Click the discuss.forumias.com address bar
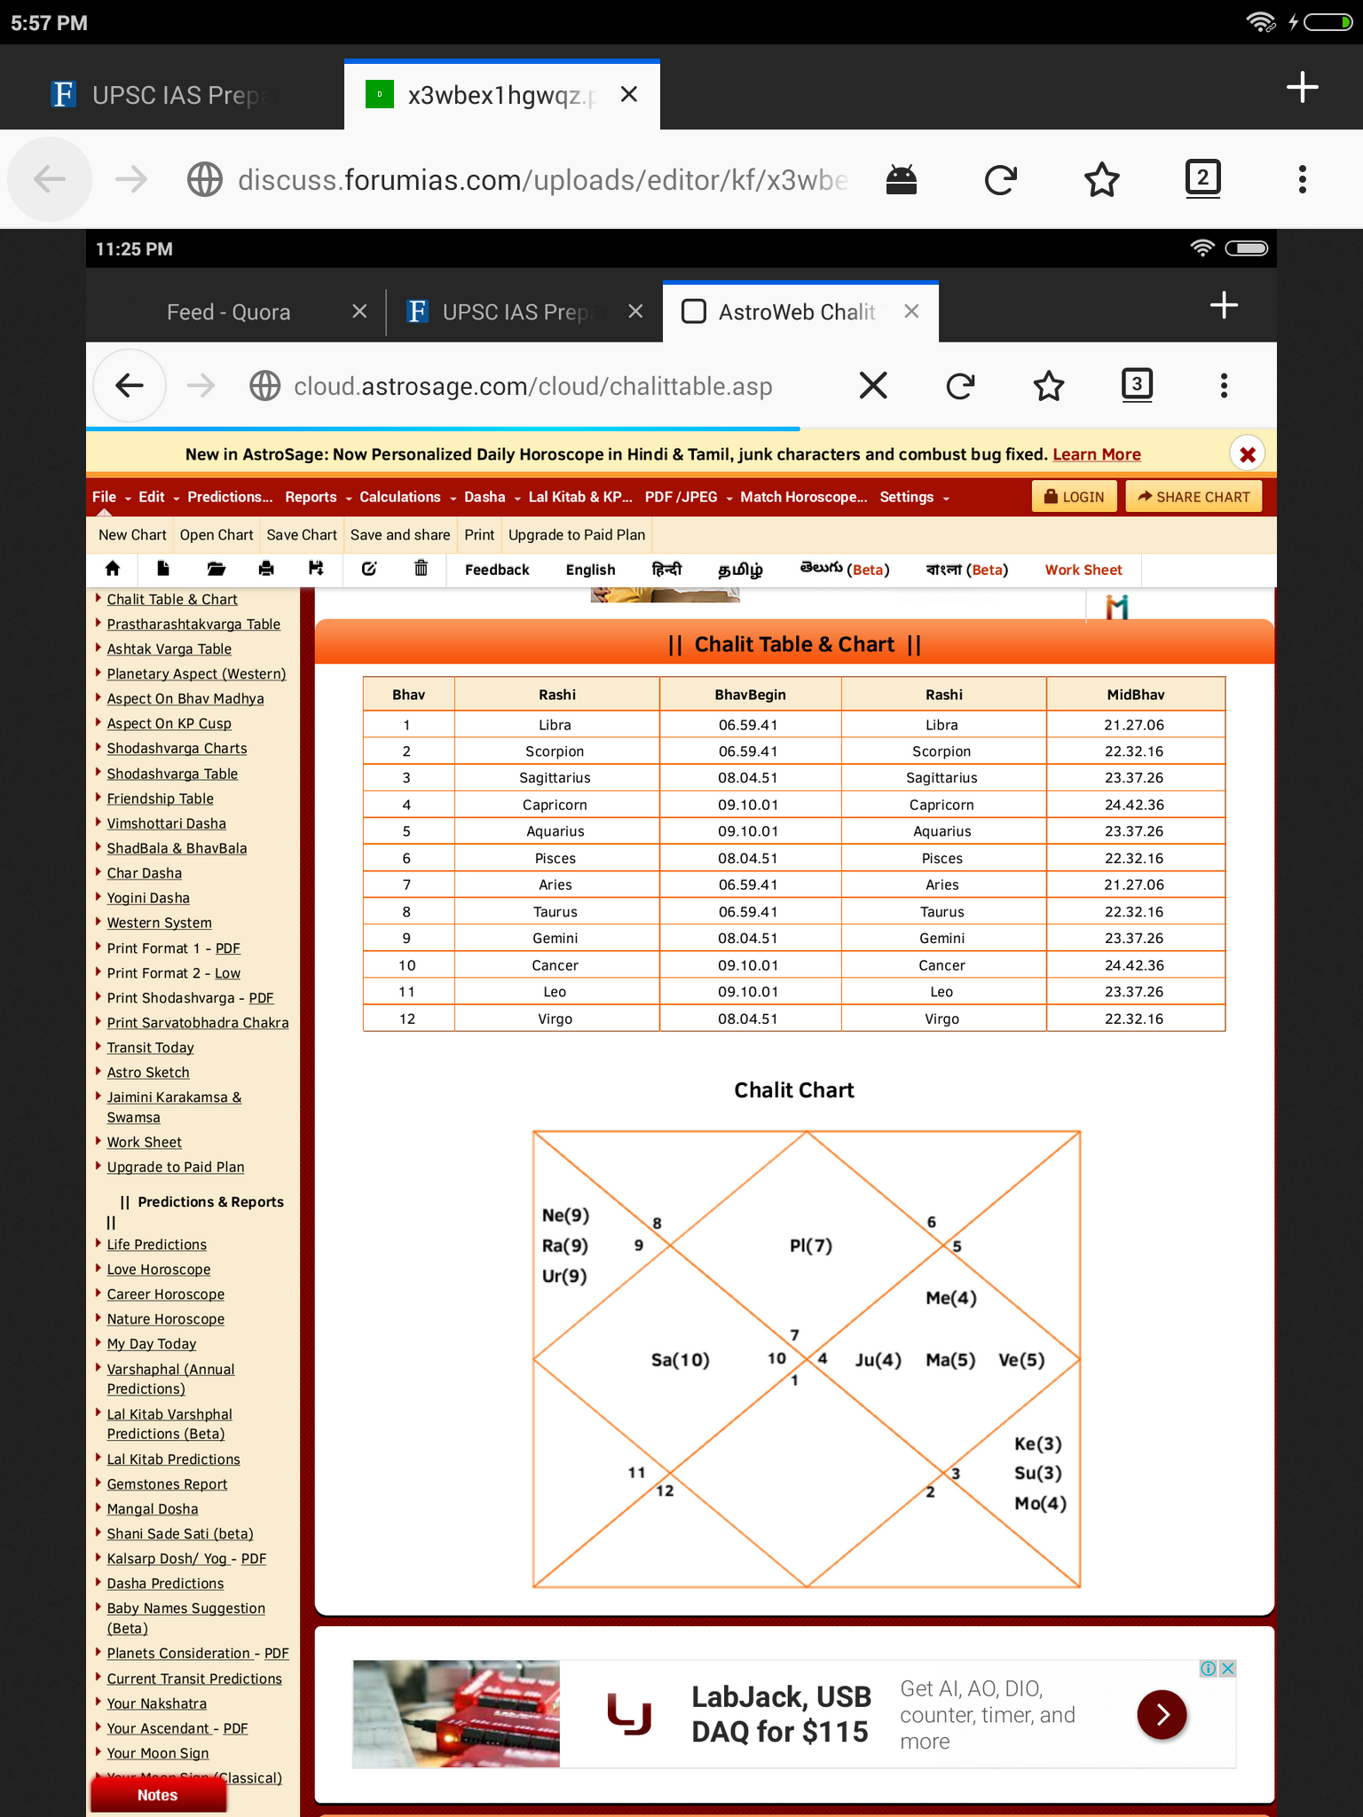The height and width of the screenshot is (1817, 1363). pos(542,180)
